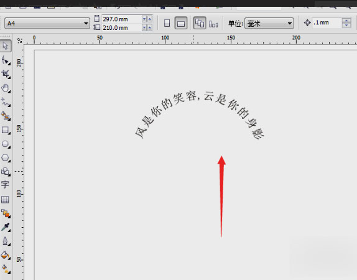Screen dimensions: 357x280
Task: Increase the nudge offset value
Action: 346,21
